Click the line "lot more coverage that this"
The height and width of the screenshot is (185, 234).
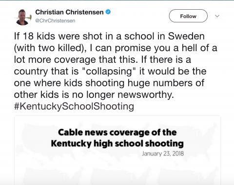(x=102, y=59)
